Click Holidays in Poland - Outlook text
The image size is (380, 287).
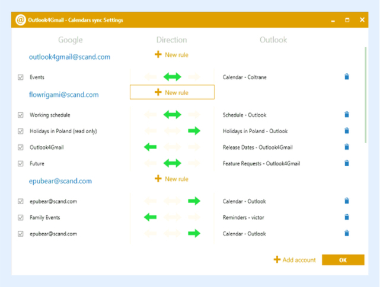coord(255,131)
